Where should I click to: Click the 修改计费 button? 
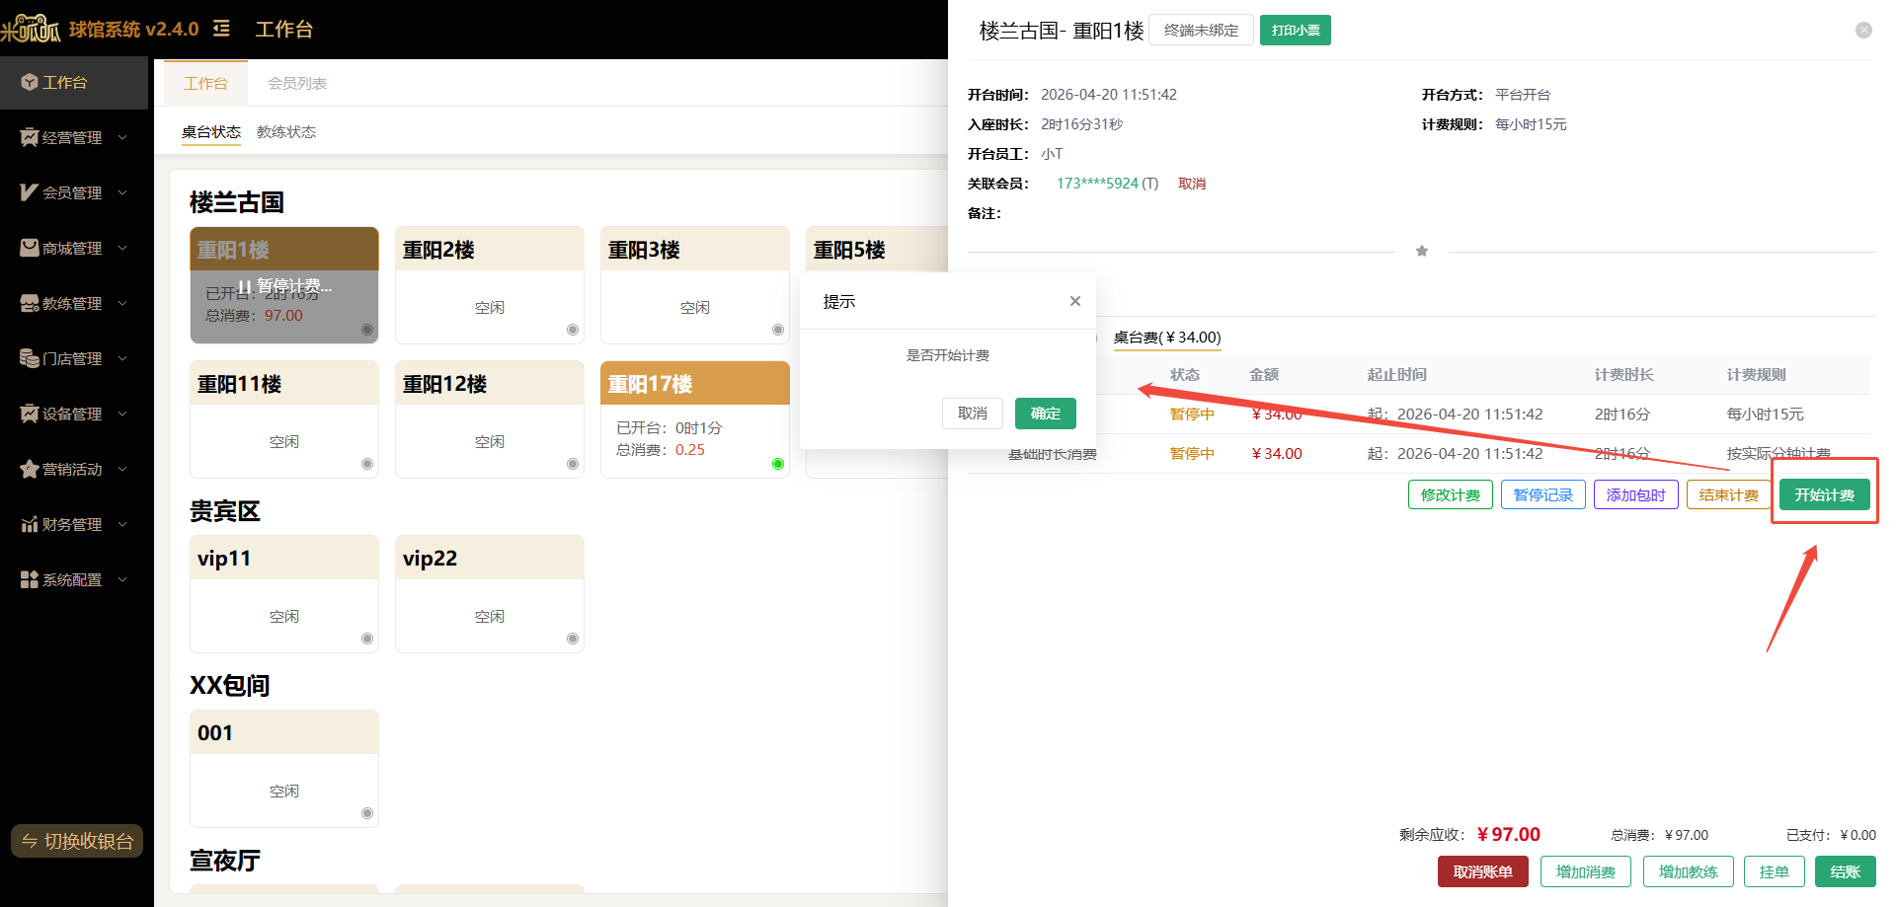pyautogui.click(x=1451, y=494)
